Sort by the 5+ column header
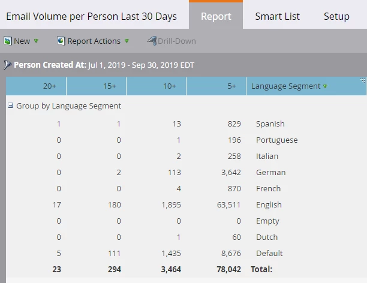Viewport: 367px width, 283px height. (x=216, y=86)
